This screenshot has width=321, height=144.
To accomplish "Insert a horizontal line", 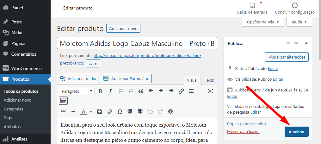I will 73,111.
